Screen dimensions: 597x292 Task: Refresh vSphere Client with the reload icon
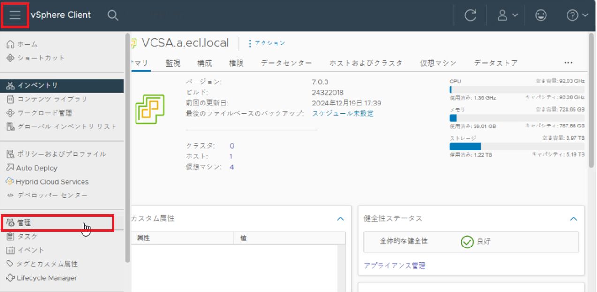click(x=470, y=15)
